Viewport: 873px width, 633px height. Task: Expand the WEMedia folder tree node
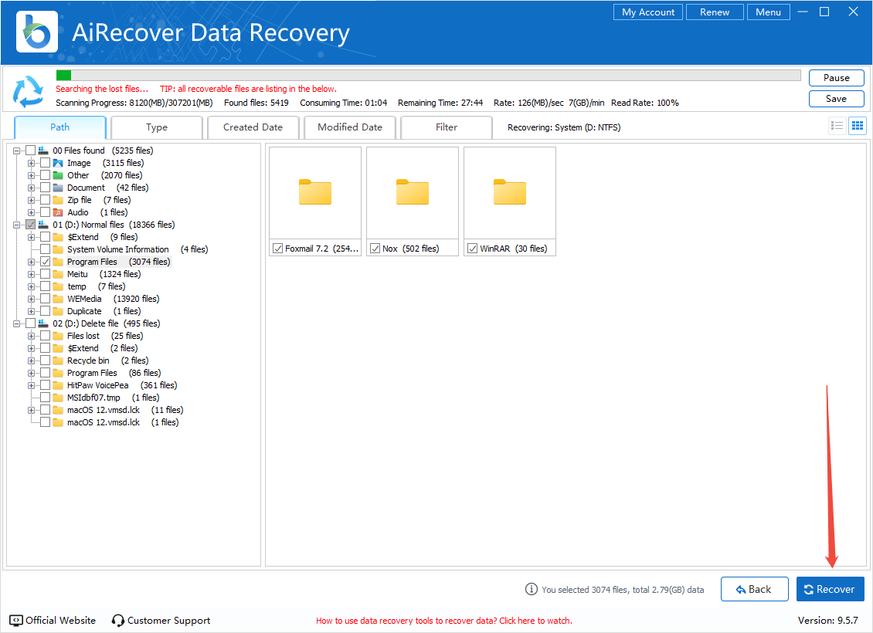(x=32, y=299)
